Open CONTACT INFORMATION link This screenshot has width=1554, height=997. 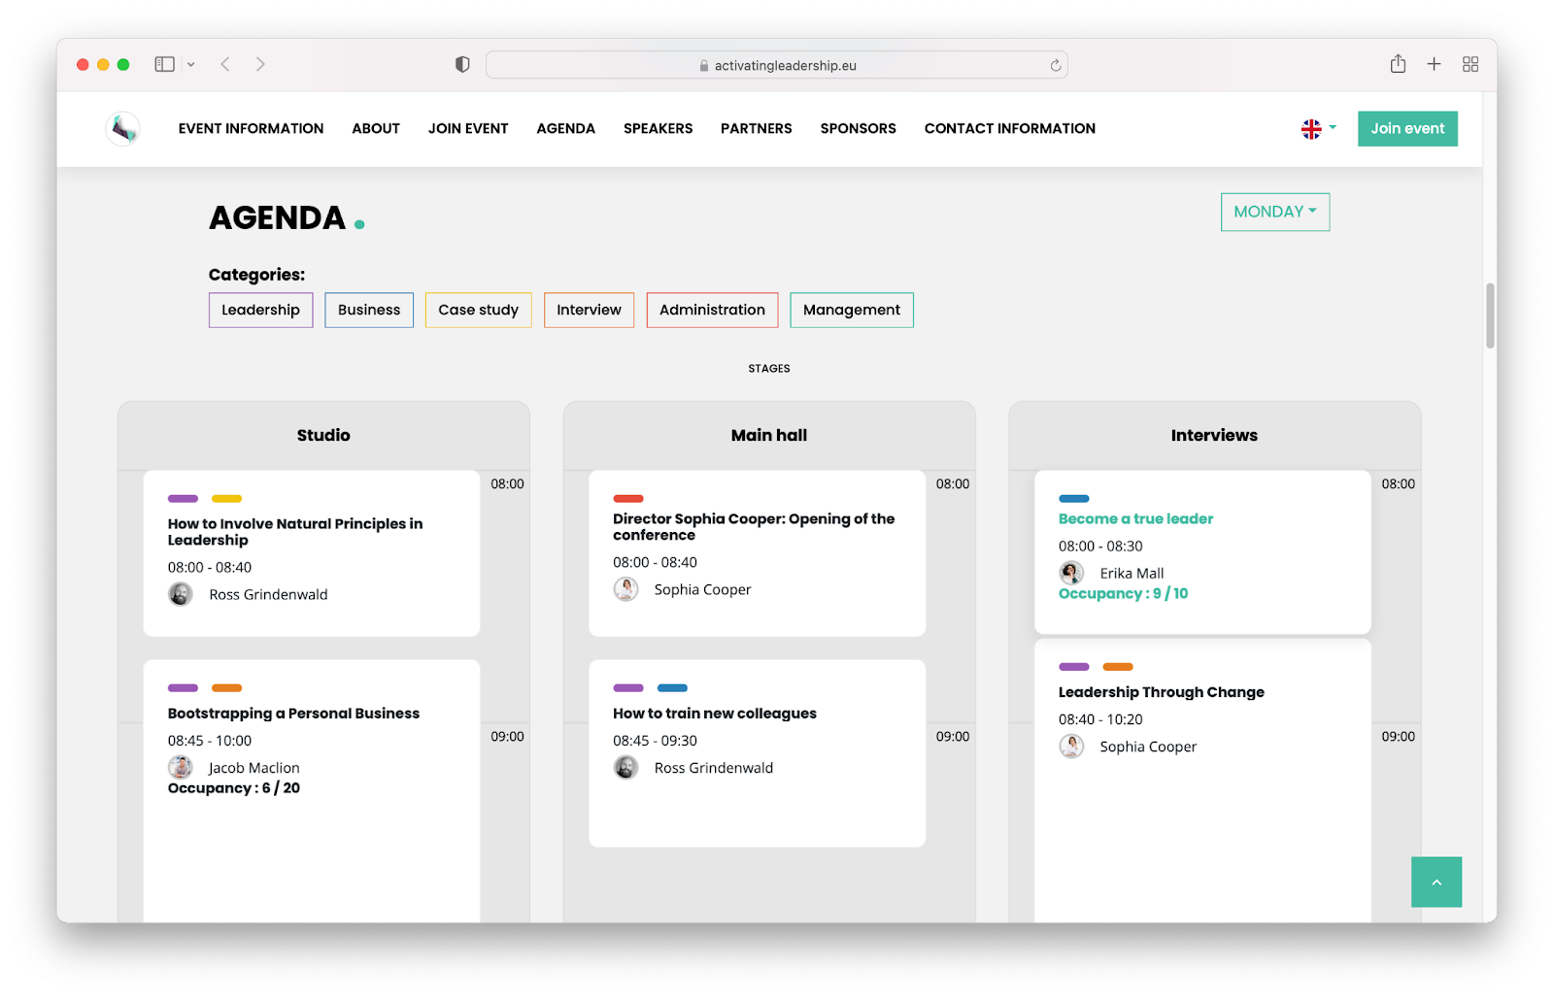tap(1010, 128)
